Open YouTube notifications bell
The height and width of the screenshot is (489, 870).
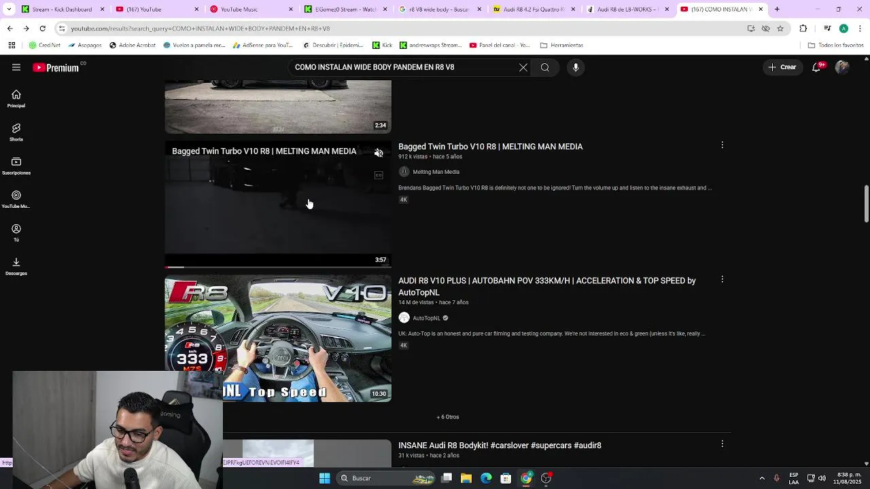816,67
